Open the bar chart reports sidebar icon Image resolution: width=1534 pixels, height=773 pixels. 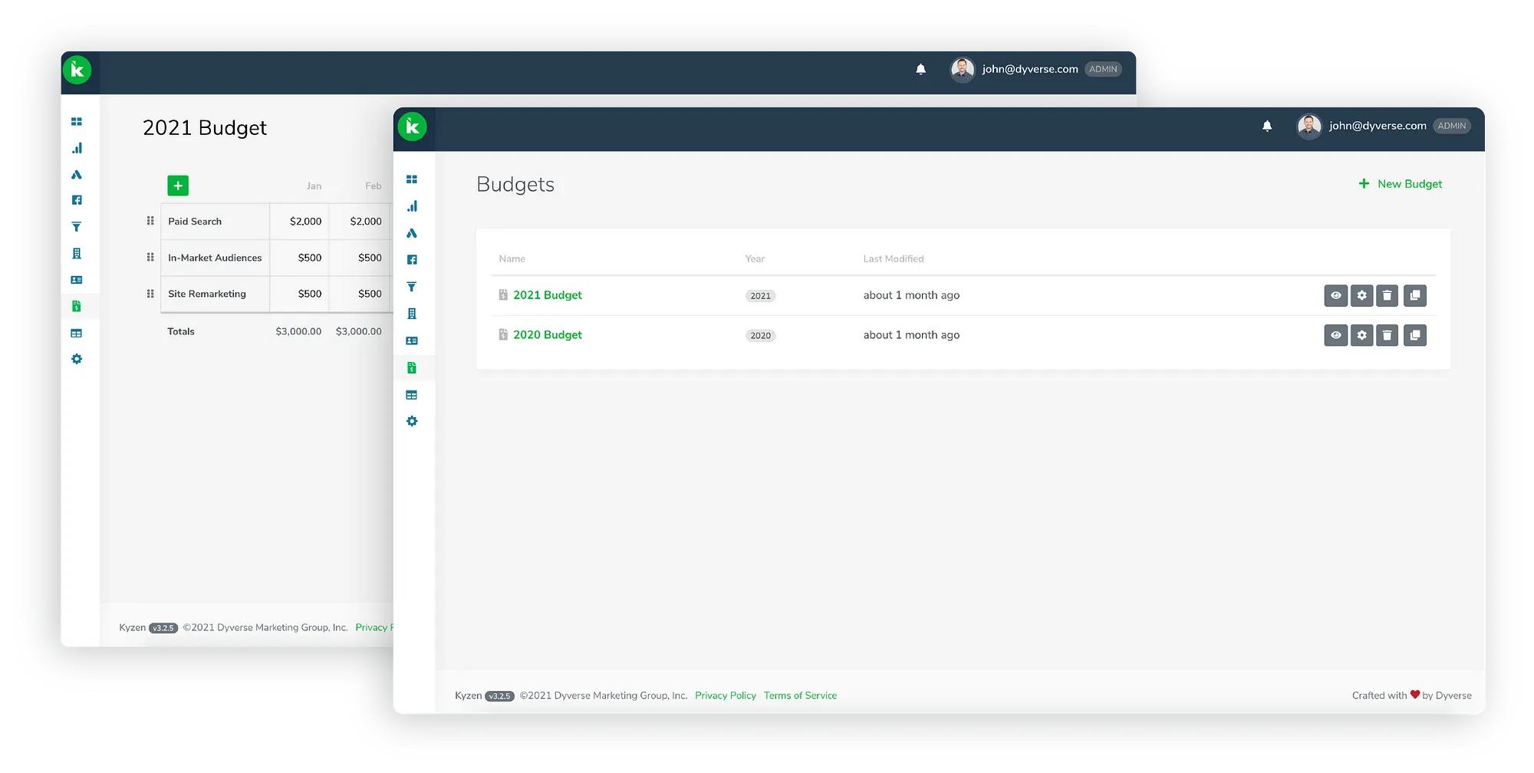tap(412, 206)
